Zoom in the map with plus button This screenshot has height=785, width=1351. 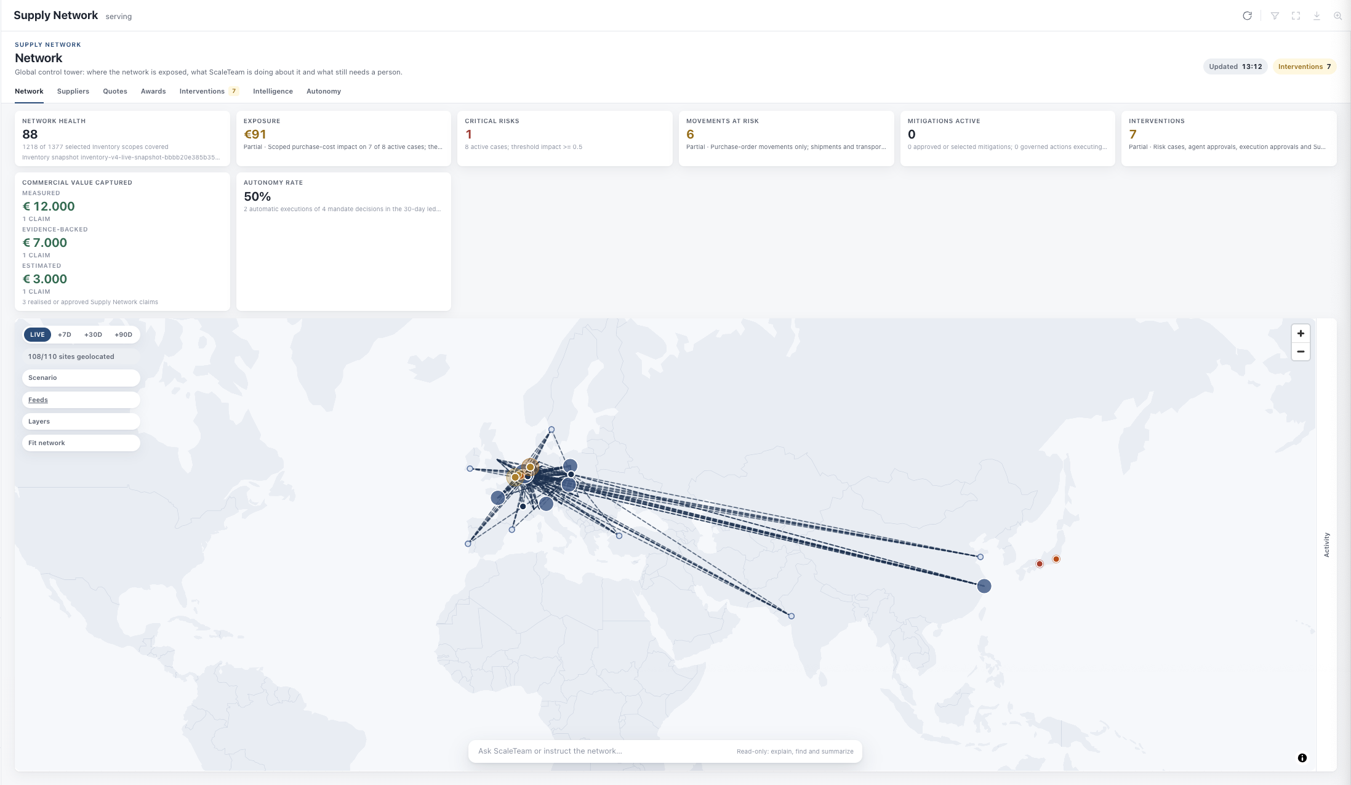[1301, 333]
